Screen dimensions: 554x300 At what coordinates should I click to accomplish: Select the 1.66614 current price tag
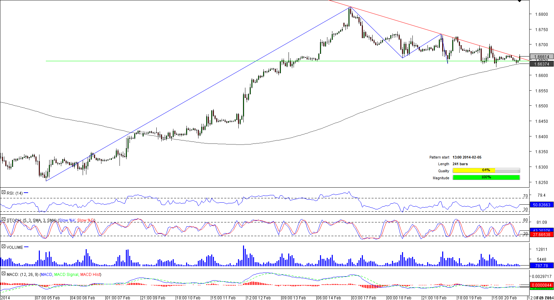tap(541, 57)
